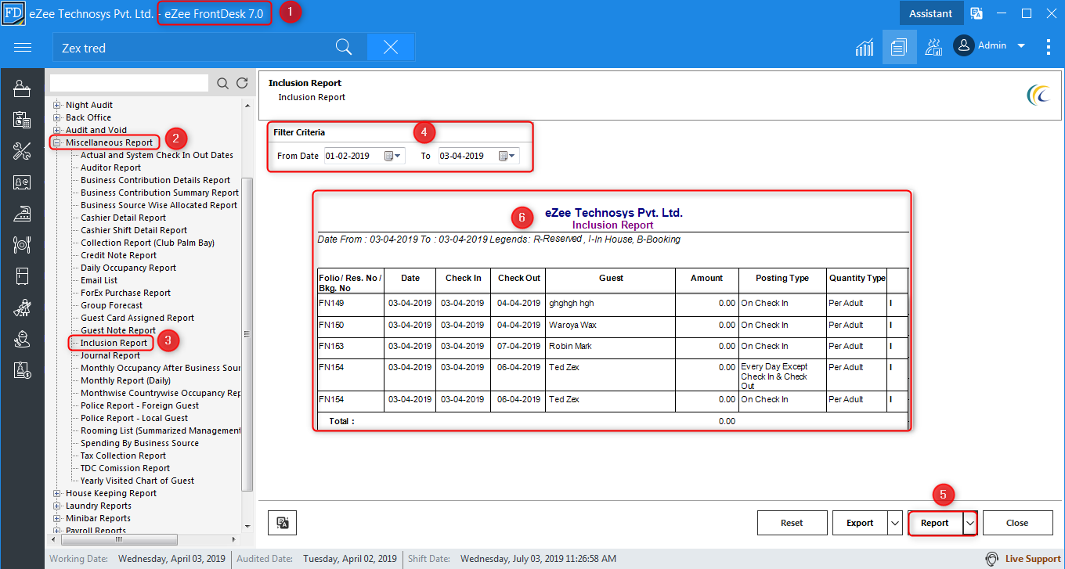
Task: Click the tree panel vertical scrollbar
Action: pos(247,333)
